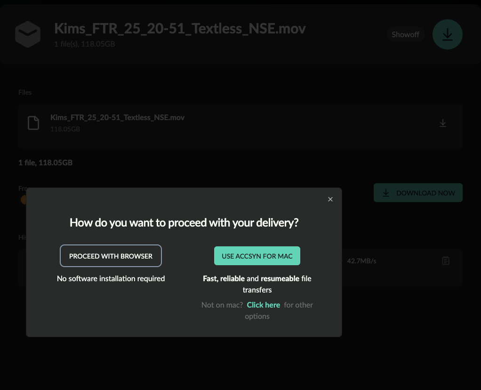Click the DOWNLOAD NOW button label
Image resolution: width=481 pixels, height=390 pixels.
(425, 193)
